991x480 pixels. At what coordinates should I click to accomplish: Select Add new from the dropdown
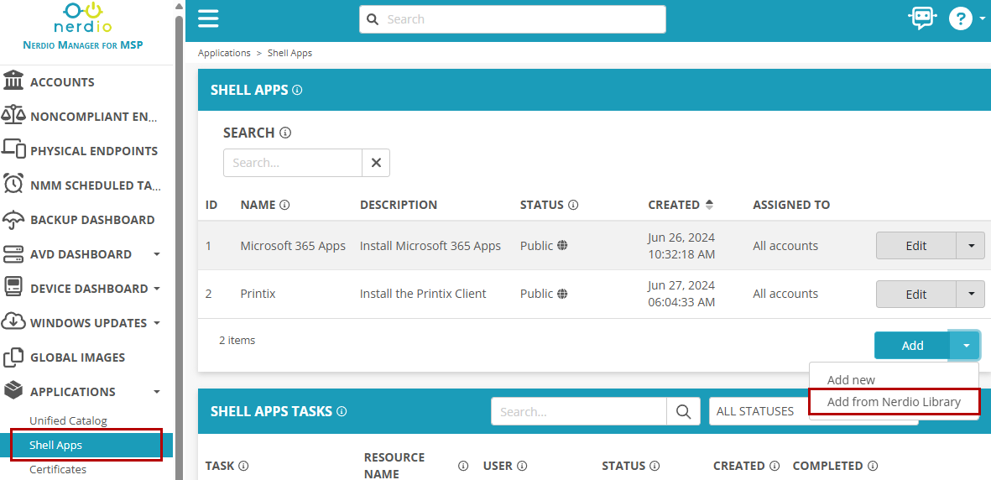(x=852, y=379)
